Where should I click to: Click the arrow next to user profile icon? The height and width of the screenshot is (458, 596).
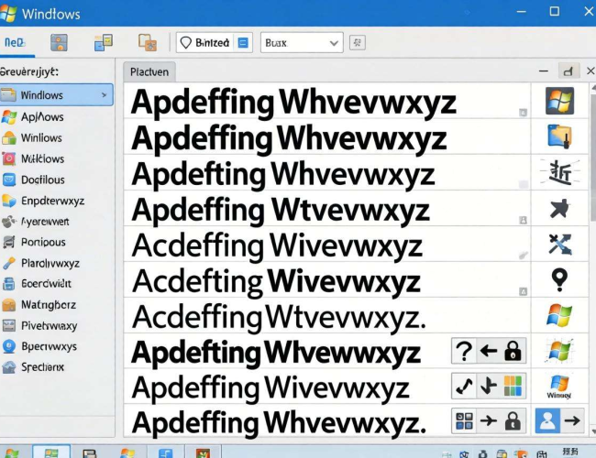pos(572,420)
